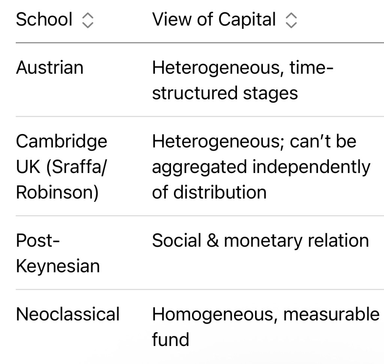Click the word Cambridge in the School column
Image resolution: width=384 pixels, height=364 pixels.
point(61,142)
